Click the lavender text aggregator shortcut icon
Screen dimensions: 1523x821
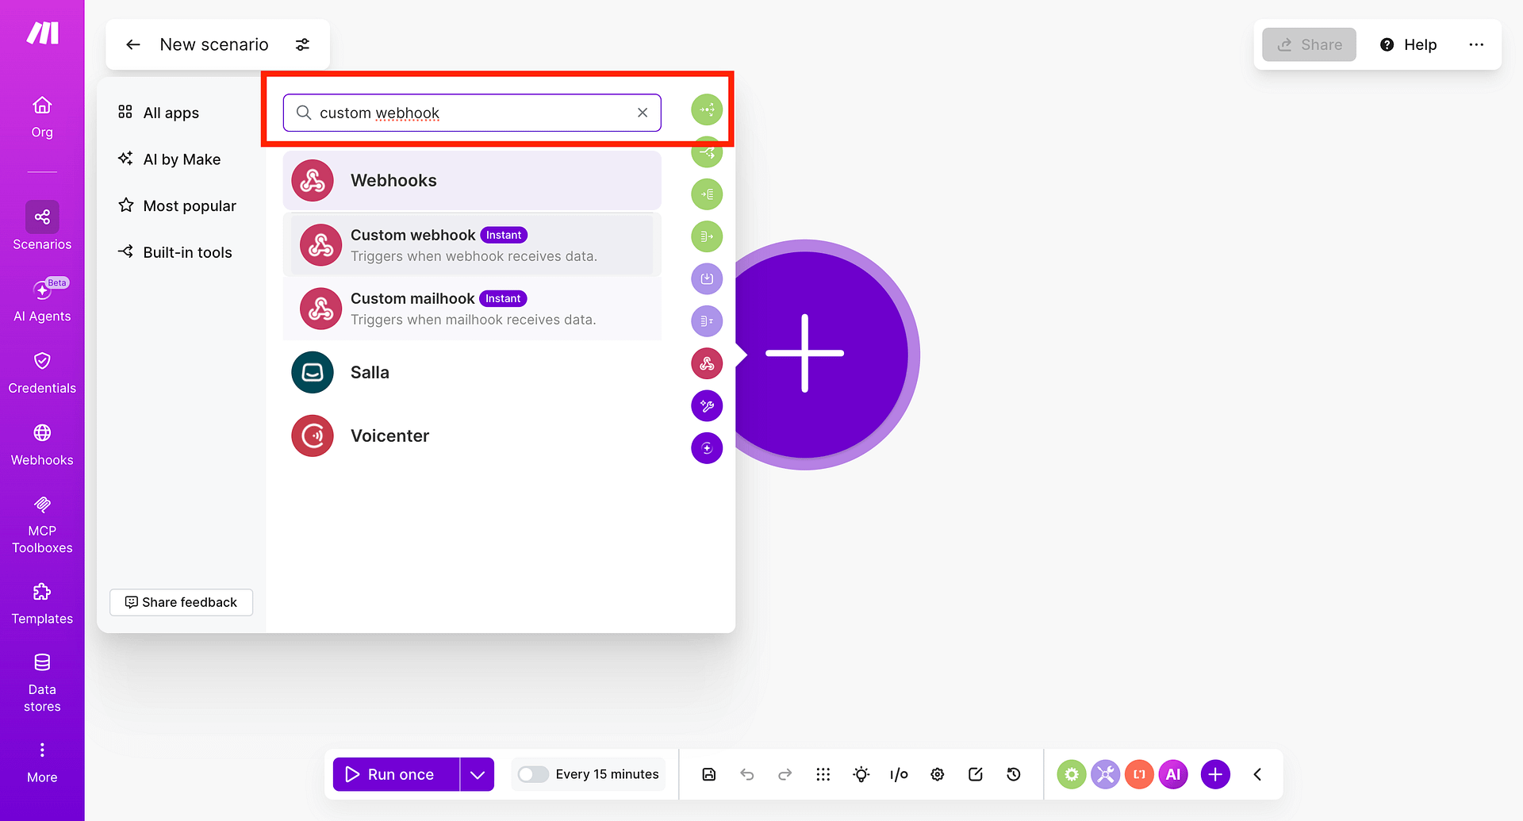pos(707,321)
